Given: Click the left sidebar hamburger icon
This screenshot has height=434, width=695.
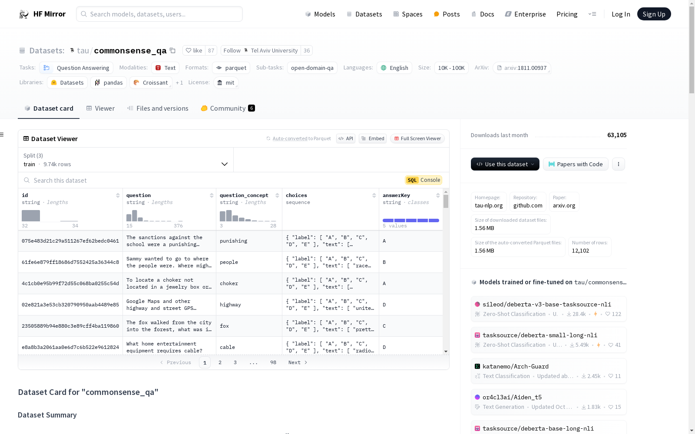Looking at the screenshot, I should (x=2, y=135).
